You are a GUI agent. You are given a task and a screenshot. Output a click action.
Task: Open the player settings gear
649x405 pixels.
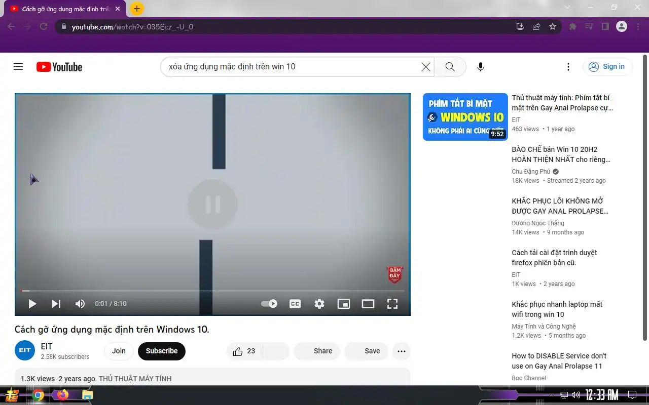(x=319, y=304)
